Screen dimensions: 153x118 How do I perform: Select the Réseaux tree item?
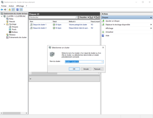[x=12, y=35]
